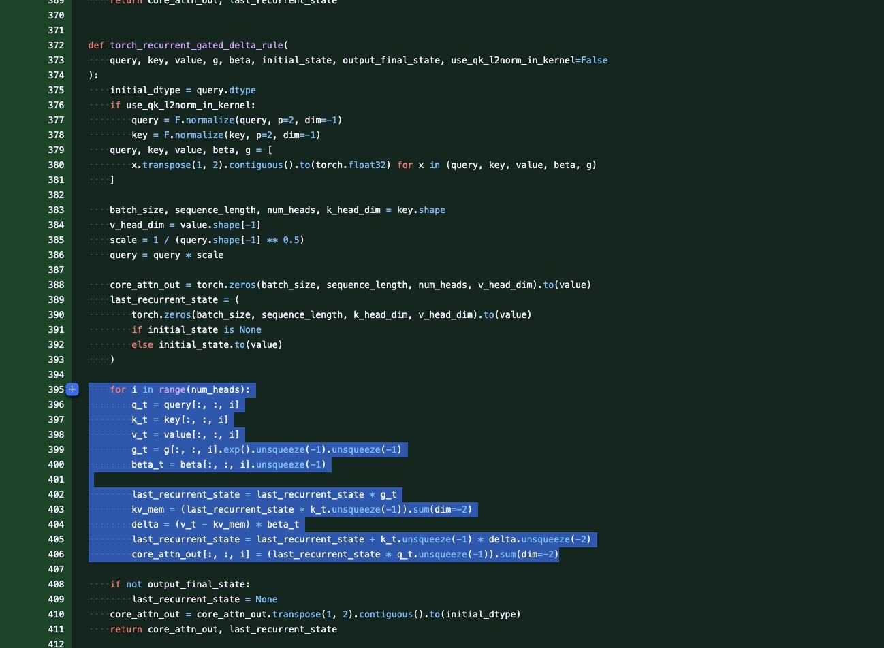
Task: Select line number 406
Action: (x=56, y=554)
